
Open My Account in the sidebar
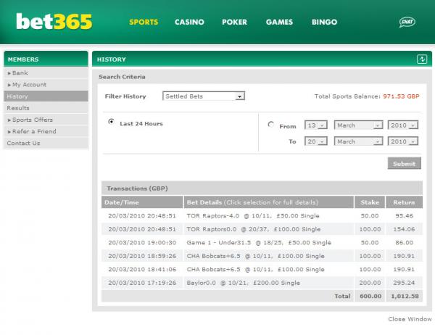pyautogui.click(x=29, y=84)
